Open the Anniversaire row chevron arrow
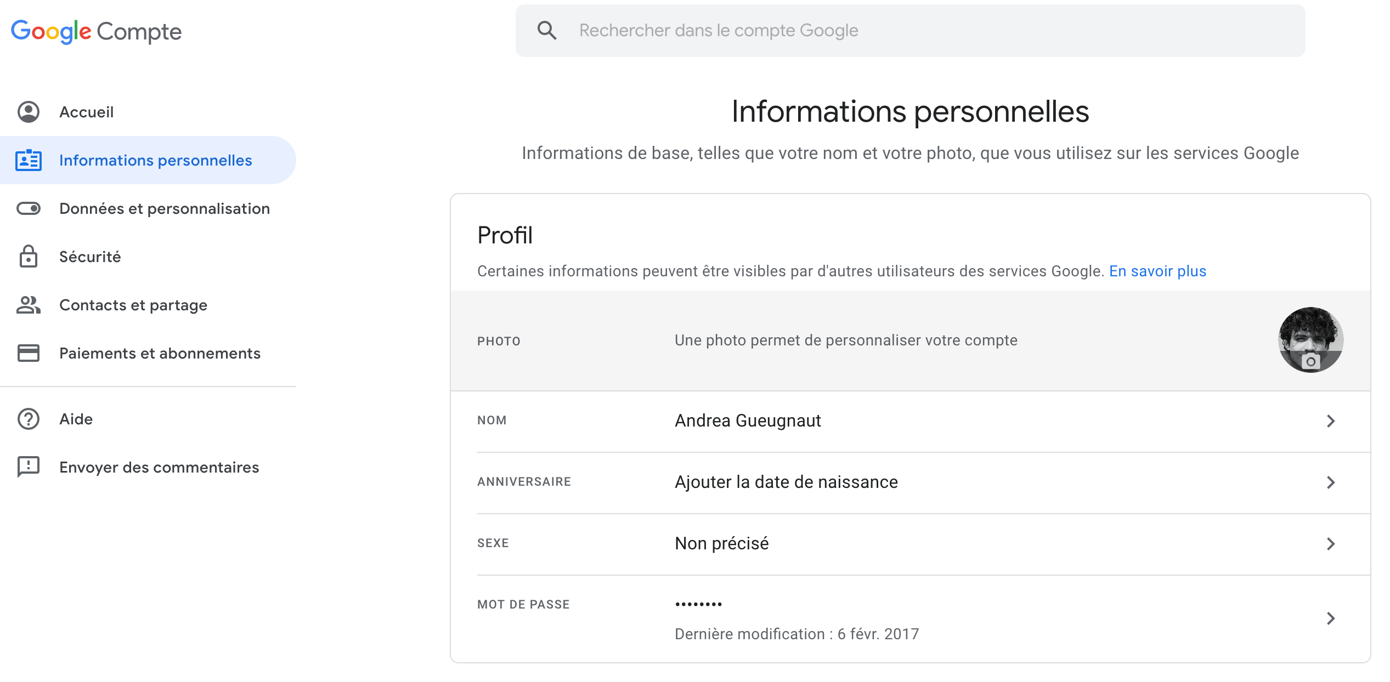Image resolution: width=1390 pixels, height=682 pixels. point(1330,482)
